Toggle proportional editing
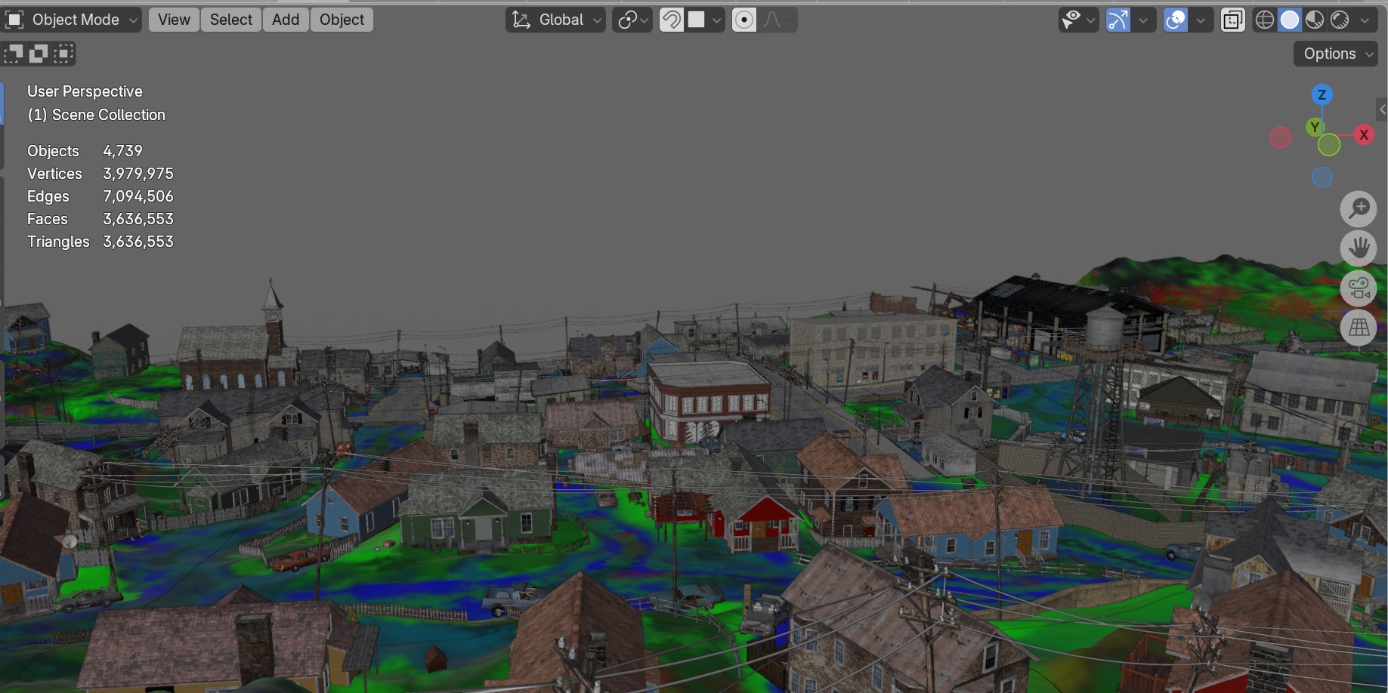The image size is (1388, 693). [x=744, y=20]
